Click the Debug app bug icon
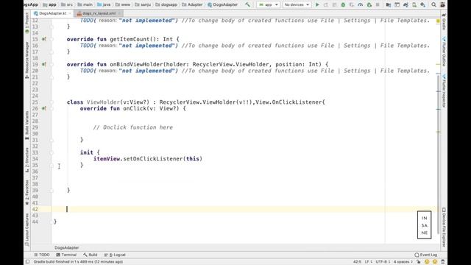The width and height of the screenshot is (471, 265). click(343, 4)
